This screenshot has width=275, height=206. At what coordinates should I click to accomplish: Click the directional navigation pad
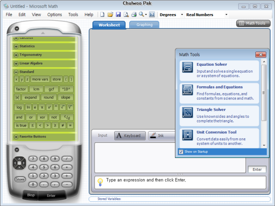coord(19,163)
